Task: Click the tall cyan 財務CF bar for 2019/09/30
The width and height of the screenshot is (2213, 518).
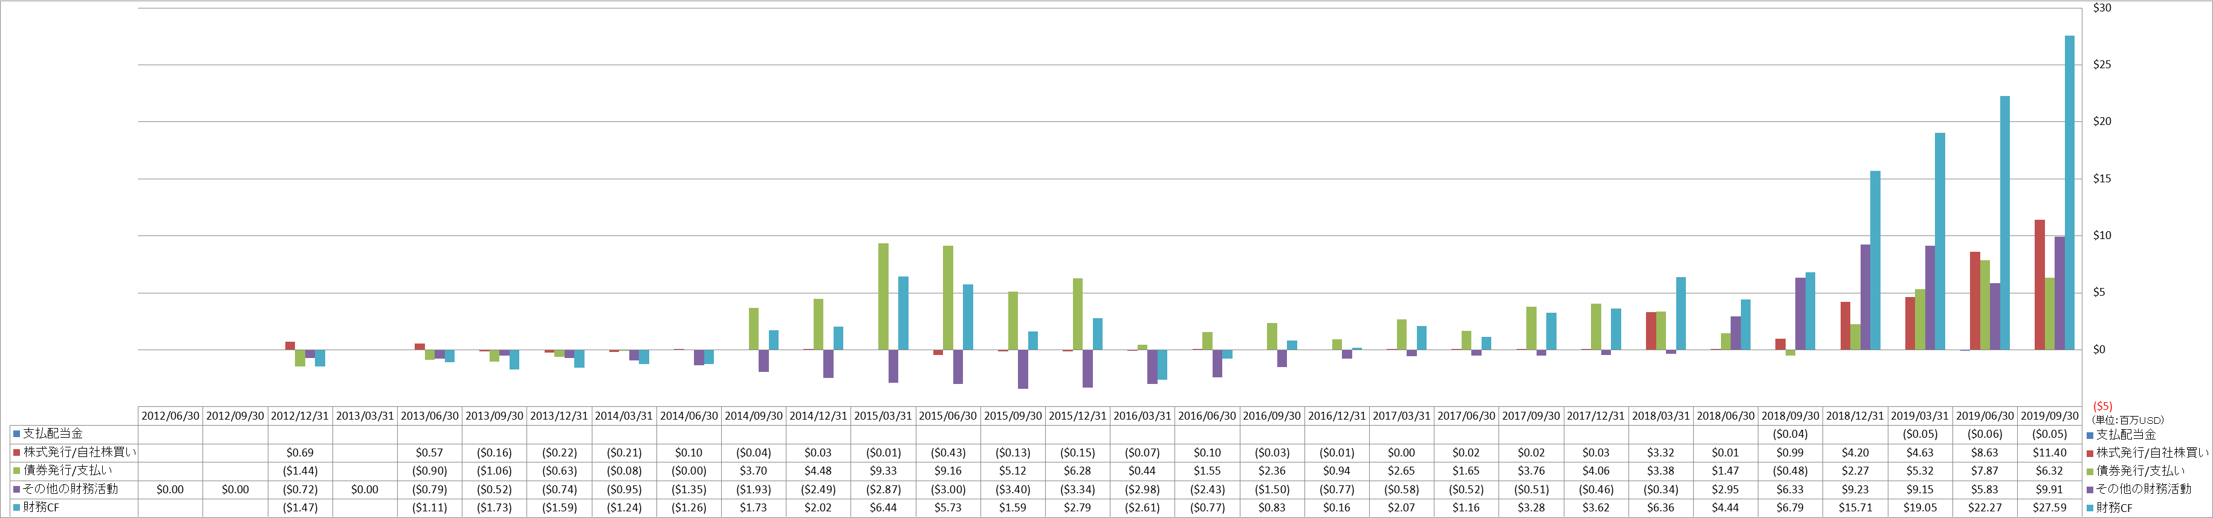Action: 2070,193
